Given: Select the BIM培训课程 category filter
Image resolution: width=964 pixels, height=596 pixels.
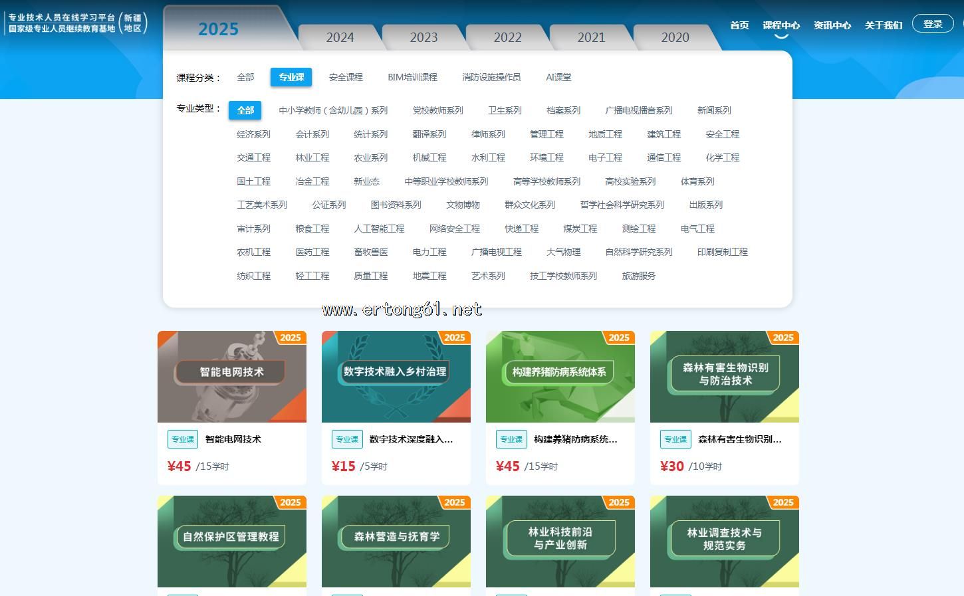Looking at the screenshot, I should (412, 77).
